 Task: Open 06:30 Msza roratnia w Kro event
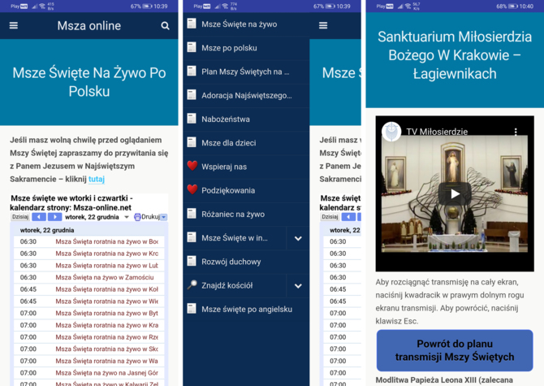pyautogui.click(x=89, y=254)
